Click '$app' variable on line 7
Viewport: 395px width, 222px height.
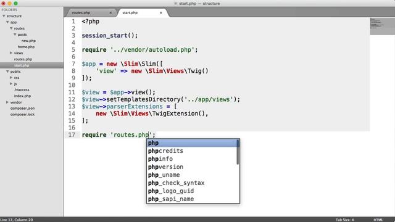tap(89, 64)
